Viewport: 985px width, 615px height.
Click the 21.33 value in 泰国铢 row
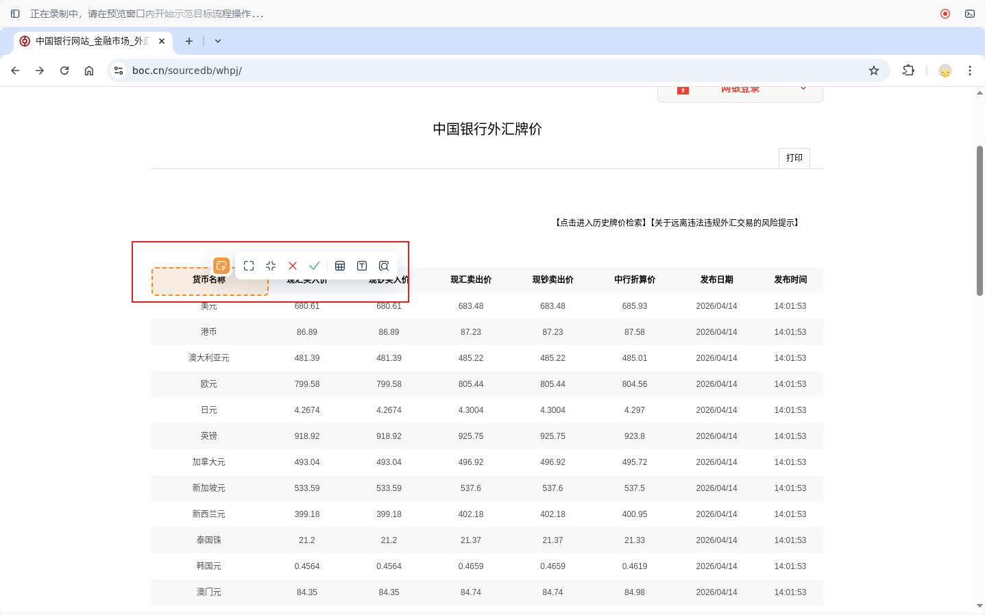(635, 540)
